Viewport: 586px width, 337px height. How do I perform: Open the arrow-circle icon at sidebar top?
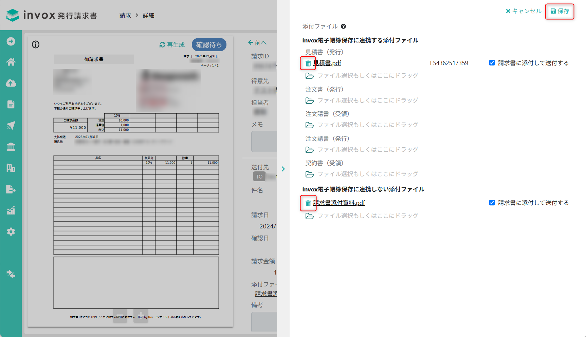tap(11, 41)
